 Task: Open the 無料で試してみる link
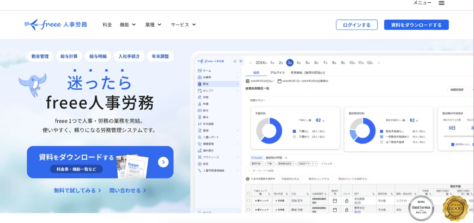pos(78,190)
